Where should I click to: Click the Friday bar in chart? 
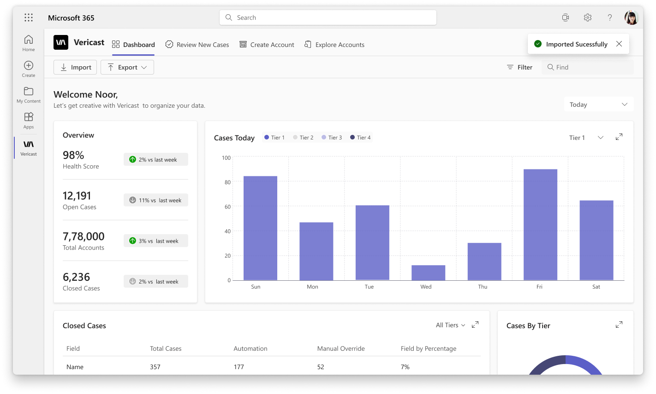pyautogui.click(x=541, y=225)
